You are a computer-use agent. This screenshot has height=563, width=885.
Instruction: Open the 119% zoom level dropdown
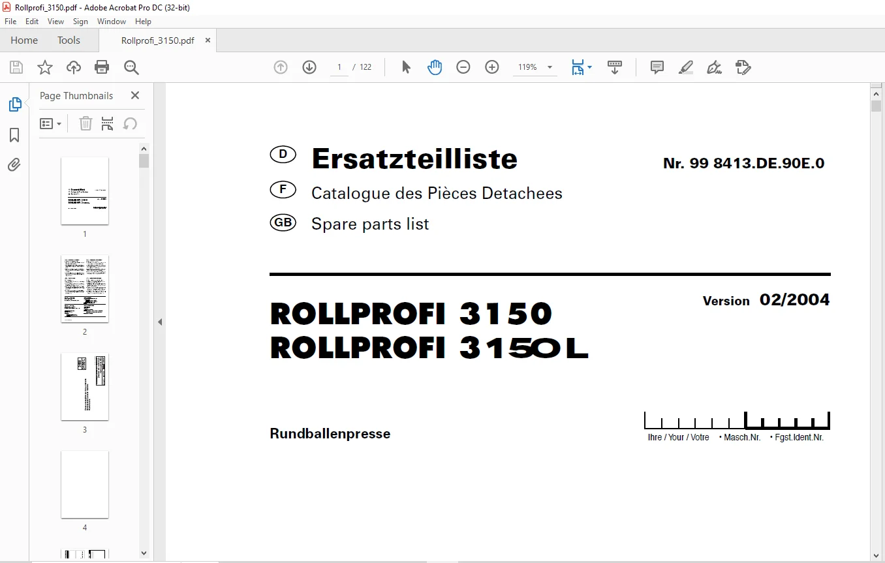coord(535,67)
